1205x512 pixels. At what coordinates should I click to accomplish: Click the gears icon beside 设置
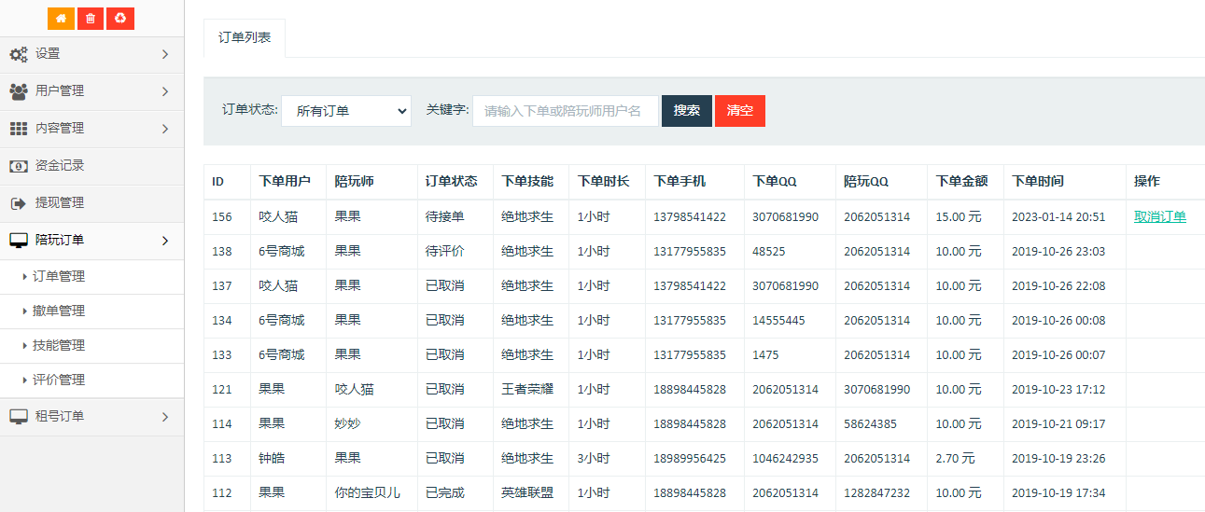pyautogui.click(x=19, y=54)
